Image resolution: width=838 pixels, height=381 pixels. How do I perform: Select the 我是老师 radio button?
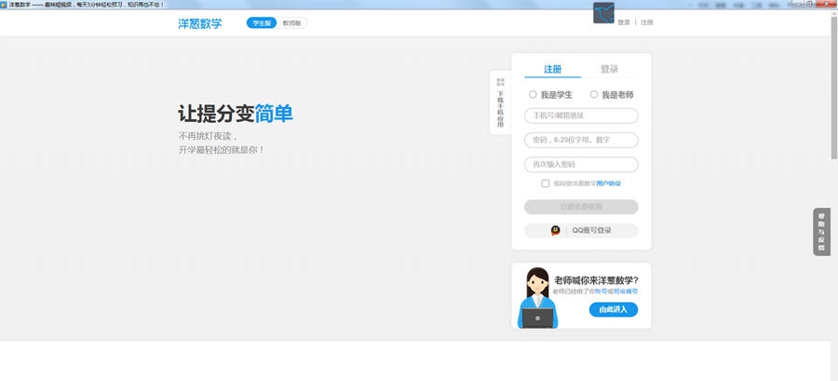(x=594, y=95)
